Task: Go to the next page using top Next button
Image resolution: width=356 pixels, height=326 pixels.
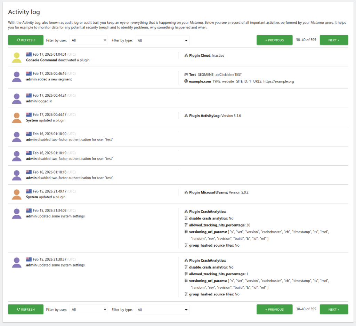Action: pyautogui.click(x=334, y=40)
